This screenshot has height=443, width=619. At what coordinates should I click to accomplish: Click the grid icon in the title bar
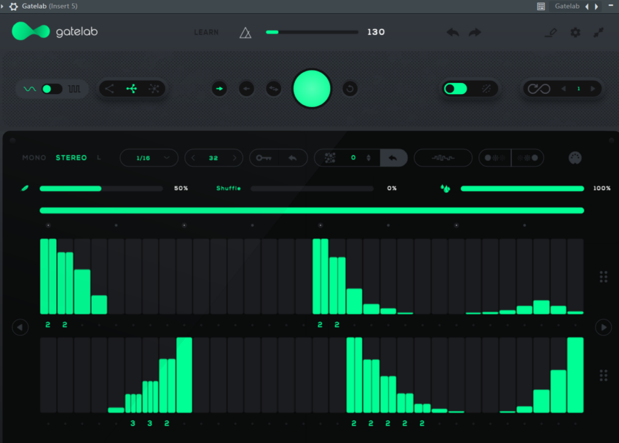tap(541, 6)
